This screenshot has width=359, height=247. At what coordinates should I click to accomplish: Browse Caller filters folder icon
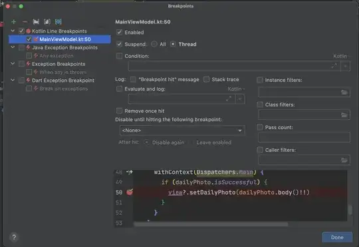point(344,160)
